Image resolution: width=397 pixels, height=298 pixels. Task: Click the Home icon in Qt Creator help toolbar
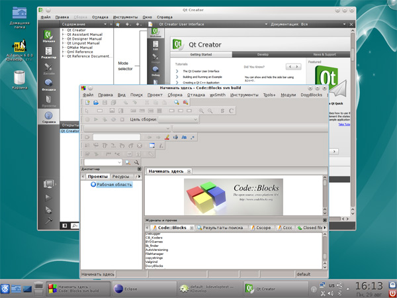coord(118,25)
